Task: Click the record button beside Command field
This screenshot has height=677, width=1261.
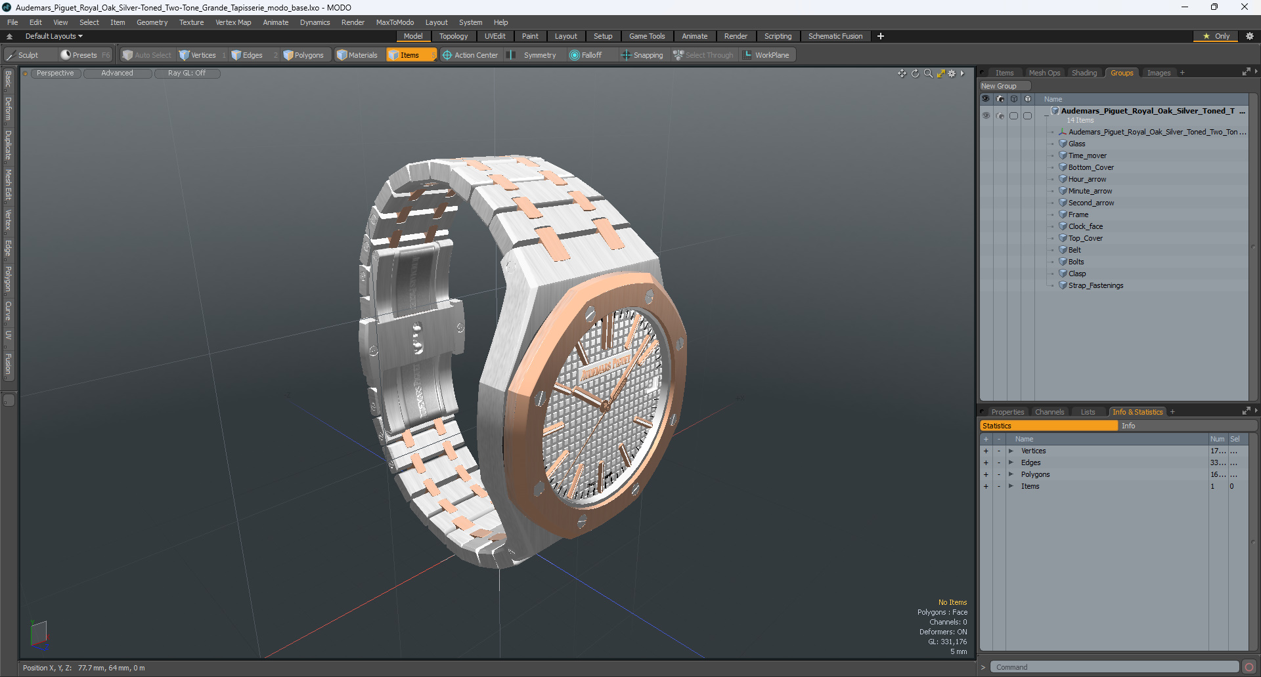Action: 1249,667
